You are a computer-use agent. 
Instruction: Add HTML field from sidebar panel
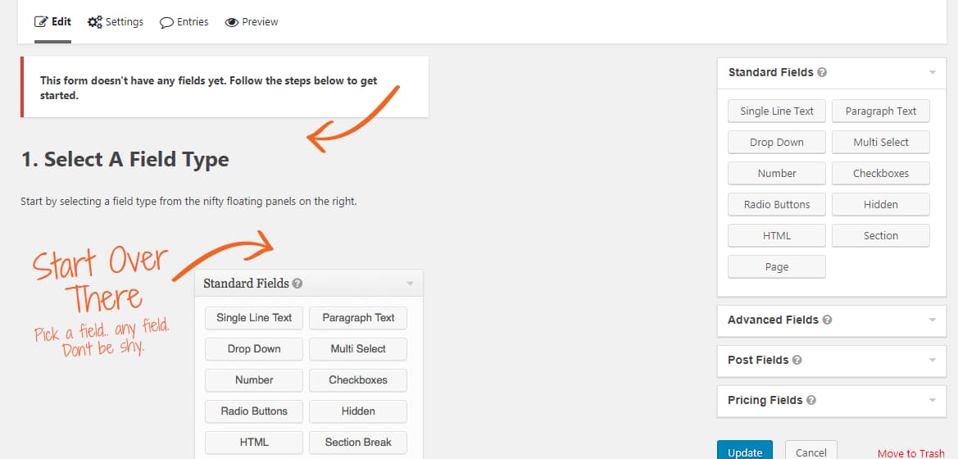(x=777, y=236)
